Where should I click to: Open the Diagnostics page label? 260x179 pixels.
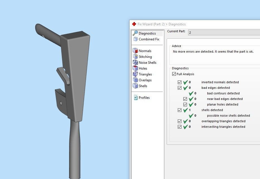147,33
